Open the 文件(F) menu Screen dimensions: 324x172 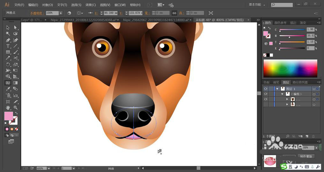[x=19, y=5]
